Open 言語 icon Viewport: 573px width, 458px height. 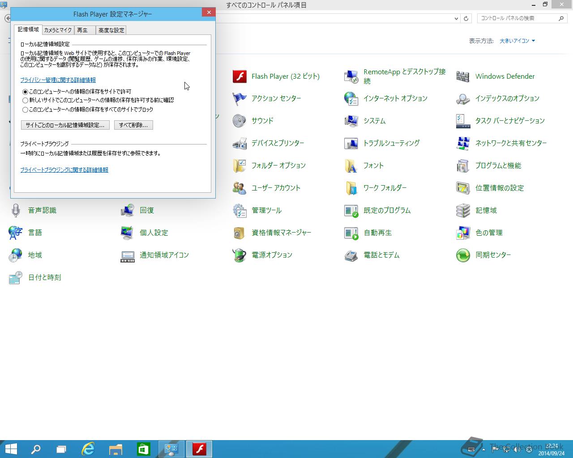pyautogui.click(x=16, y=233)
